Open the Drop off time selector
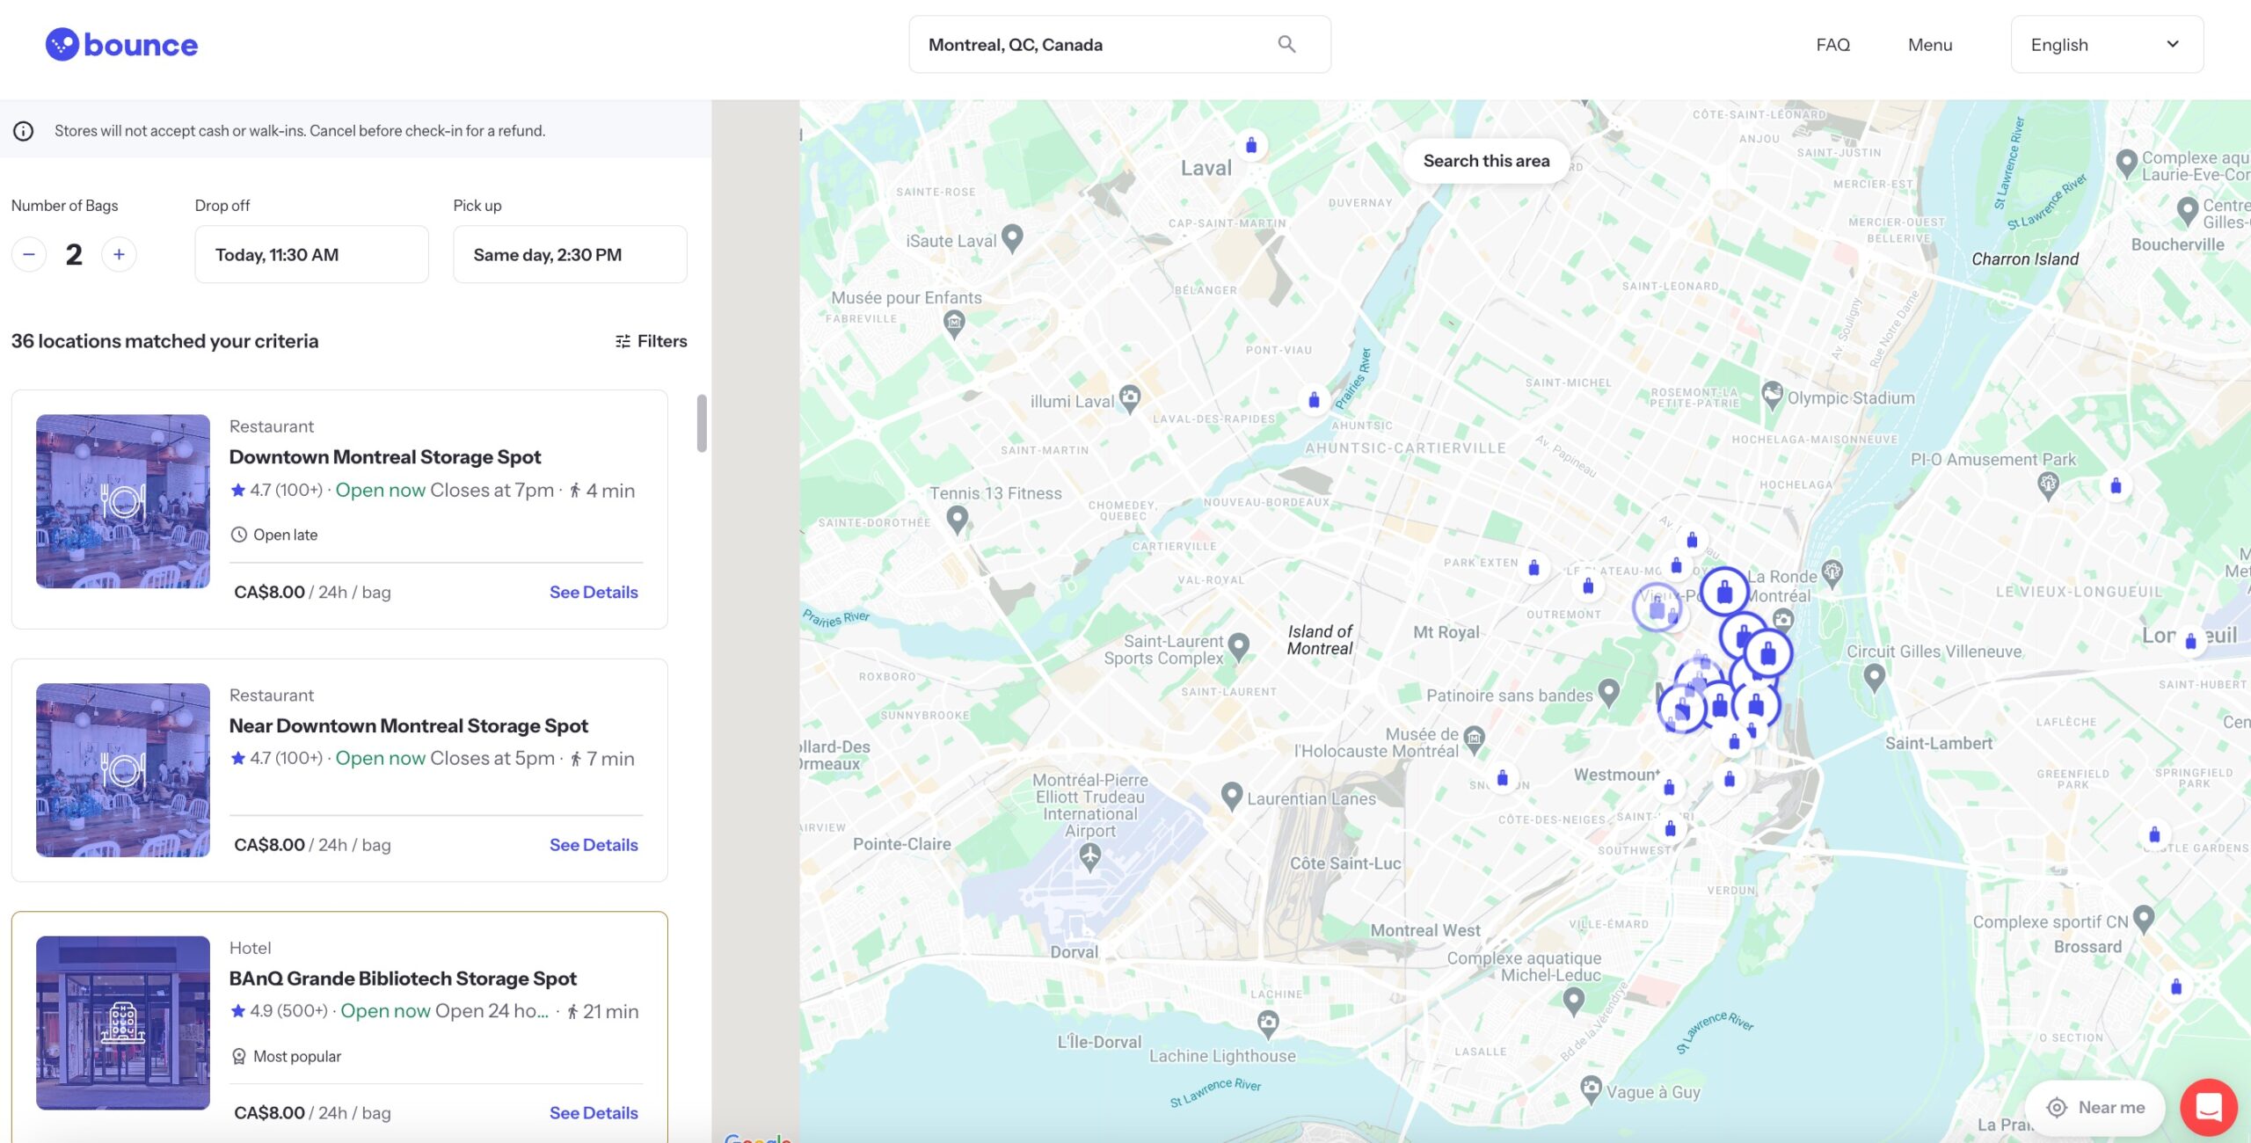2251x1143 pixels. click(310, 254)
